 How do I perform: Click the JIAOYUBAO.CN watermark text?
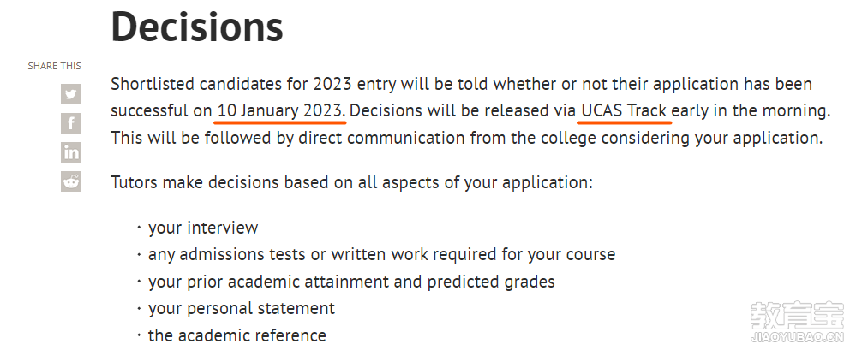click(x=797, y=337)
